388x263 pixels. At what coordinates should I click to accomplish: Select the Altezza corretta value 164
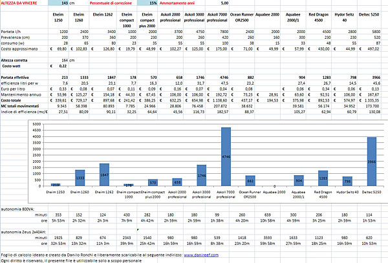(58, 60)
